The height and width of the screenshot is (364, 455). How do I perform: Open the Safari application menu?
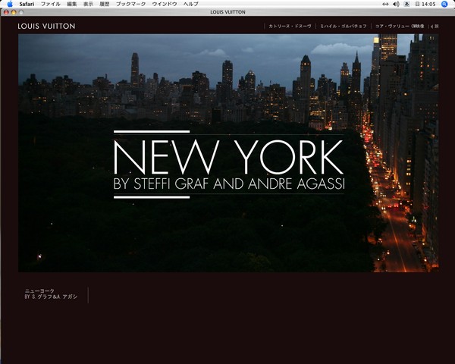26,4
